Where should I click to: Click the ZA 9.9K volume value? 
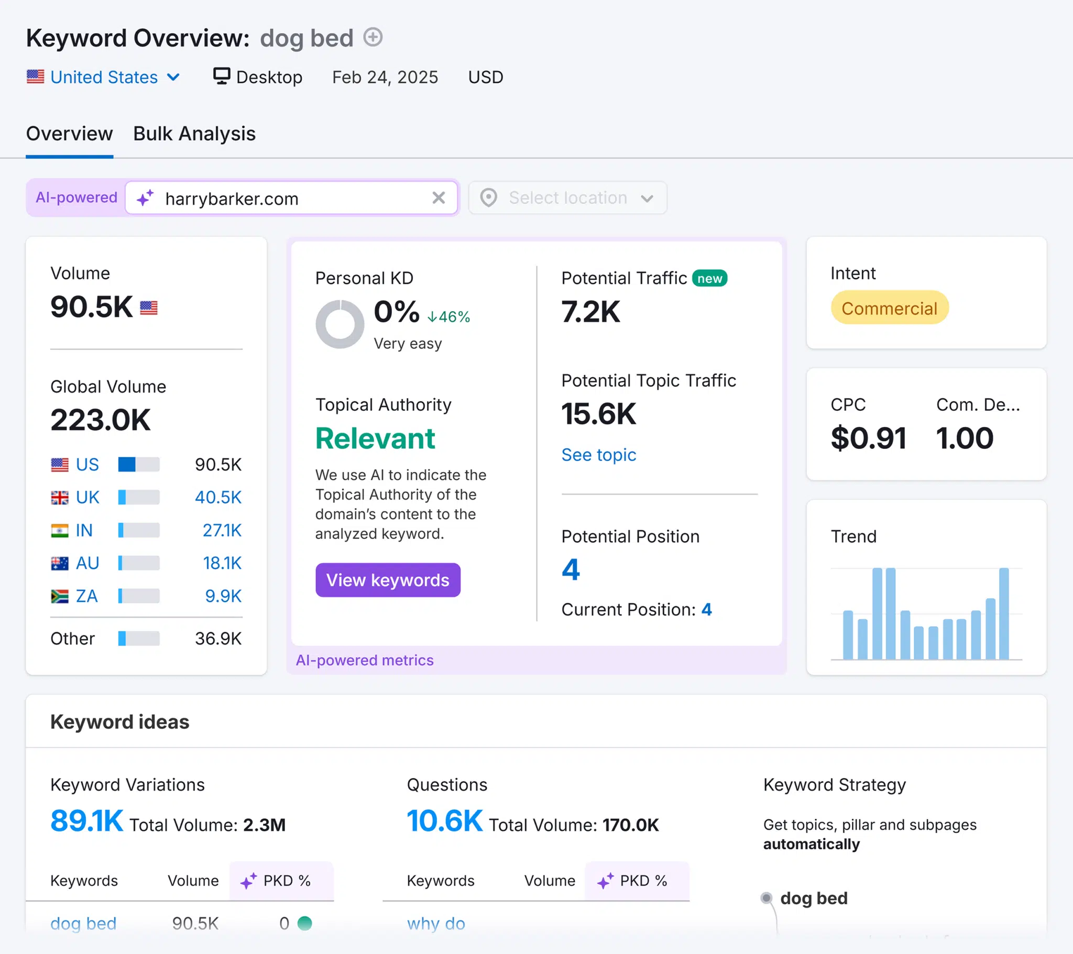(223, 597)
